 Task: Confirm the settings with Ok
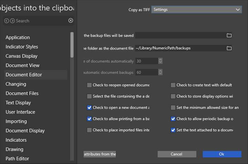(x=222, y=154)
